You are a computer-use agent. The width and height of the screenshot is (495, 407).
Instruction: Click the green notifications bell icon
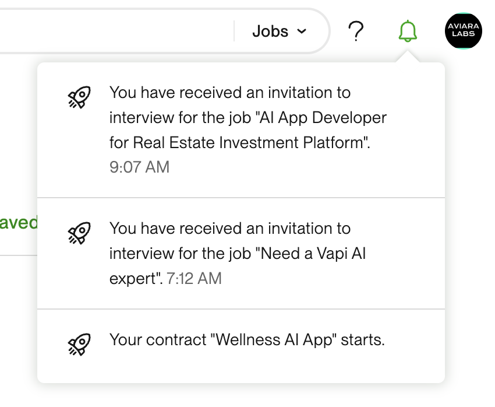pos(408,31)
